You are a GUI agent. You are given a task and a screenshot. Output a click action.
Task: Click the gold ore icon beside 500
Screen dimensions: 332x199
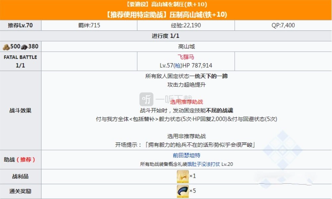pos(6,47)
